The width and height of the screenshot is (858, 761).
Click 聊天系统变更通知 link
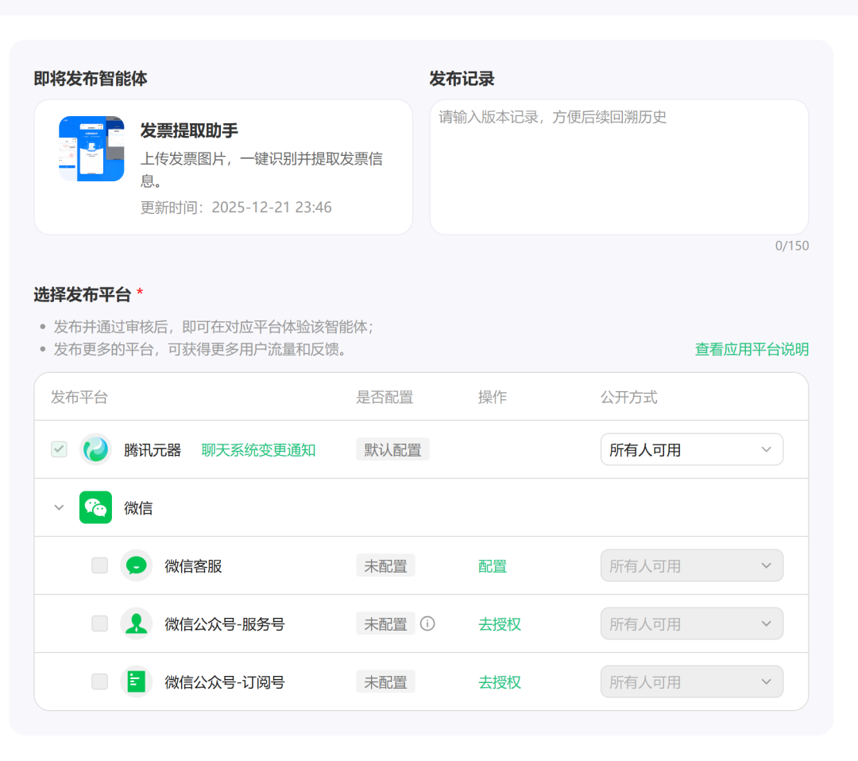(x=258, y=451)
